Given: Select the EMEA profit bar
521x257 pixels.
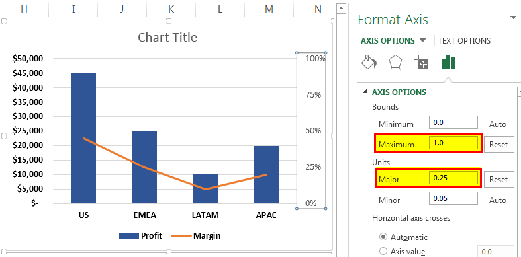Looking at the screenshot, I should click(144, 167).
